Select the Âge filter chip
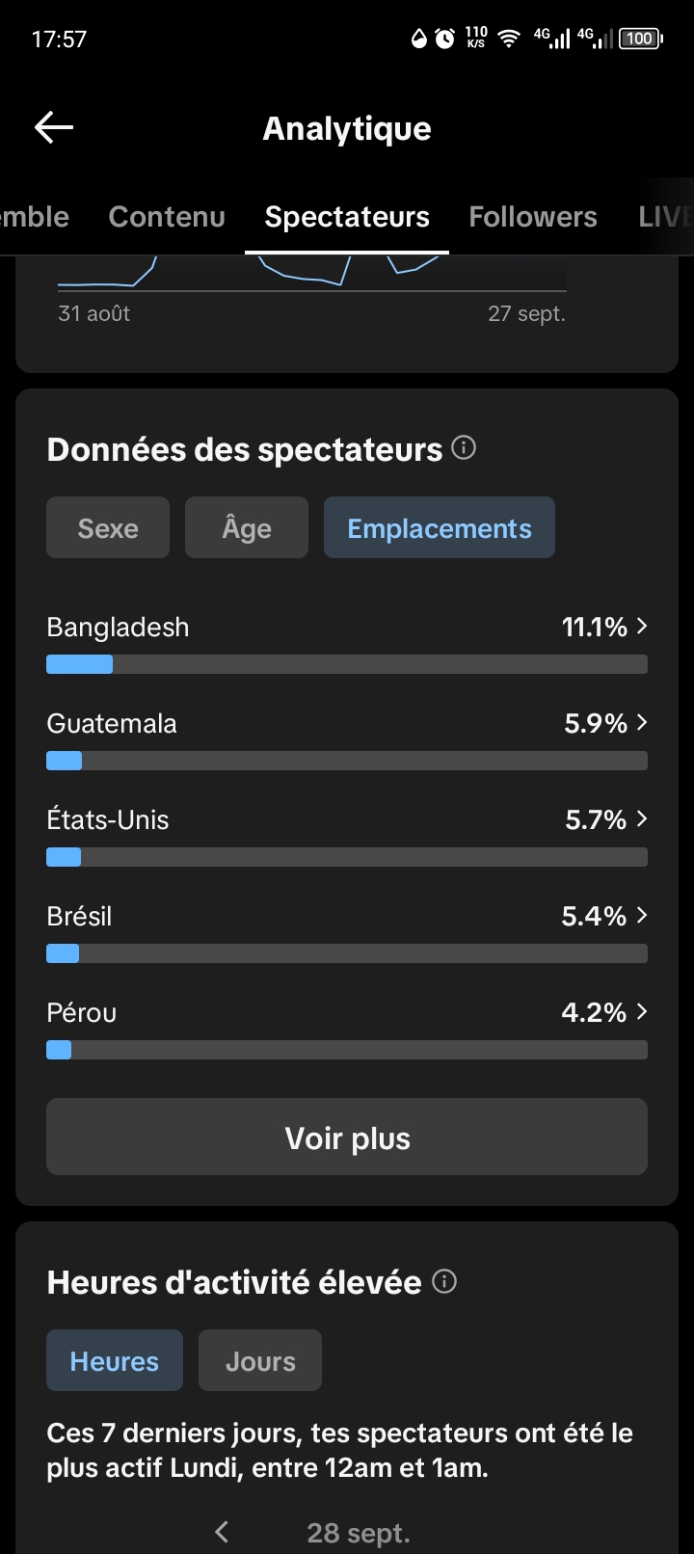This screenshot has width=694, height=1554. (x=247, y=527)
